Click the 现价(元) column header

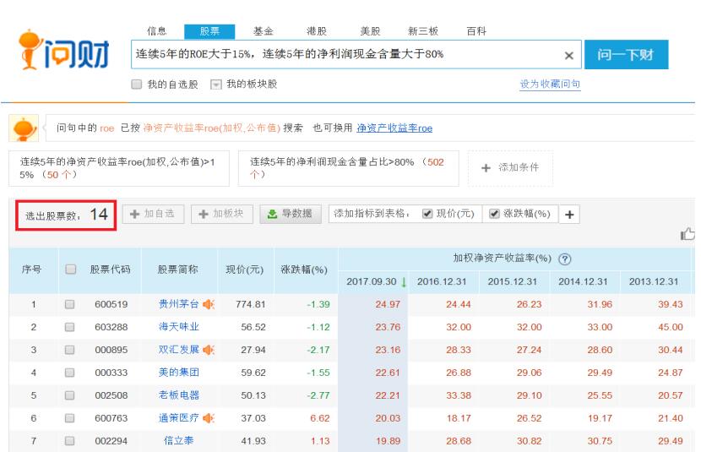(x=245, y=270)
